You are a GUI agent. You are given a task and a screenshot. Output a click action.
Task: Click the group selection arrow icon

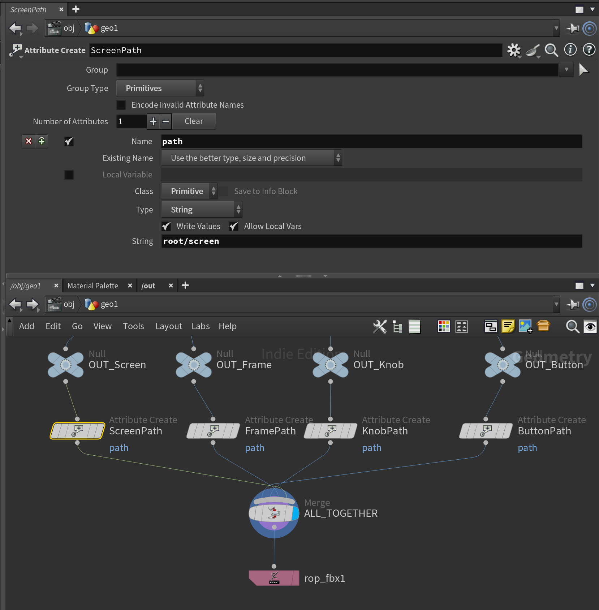[x=583, y=69]
